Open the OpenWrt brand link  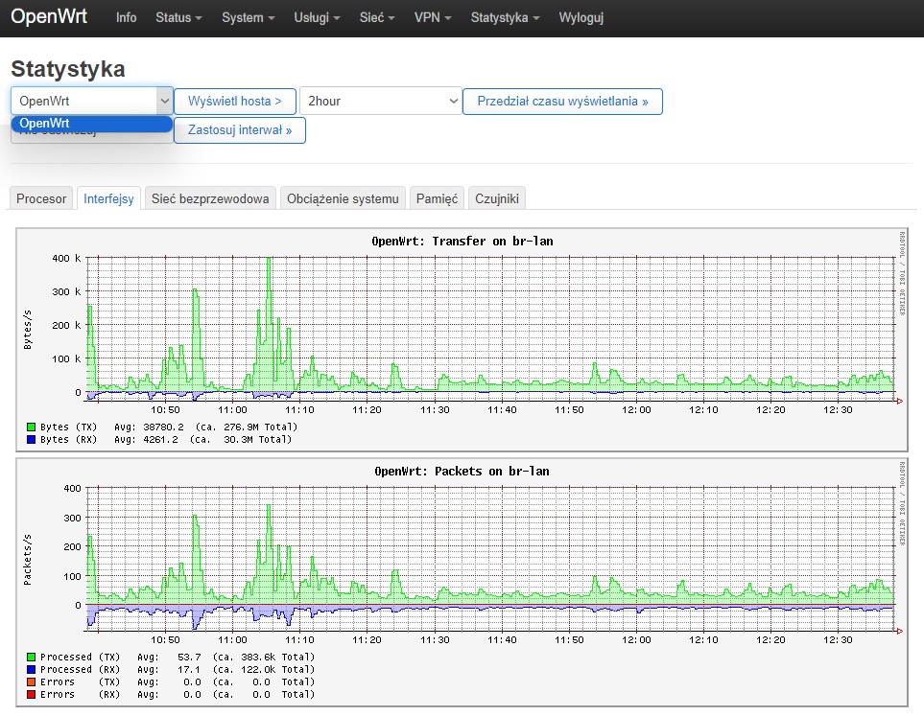[x=49, y=16]
